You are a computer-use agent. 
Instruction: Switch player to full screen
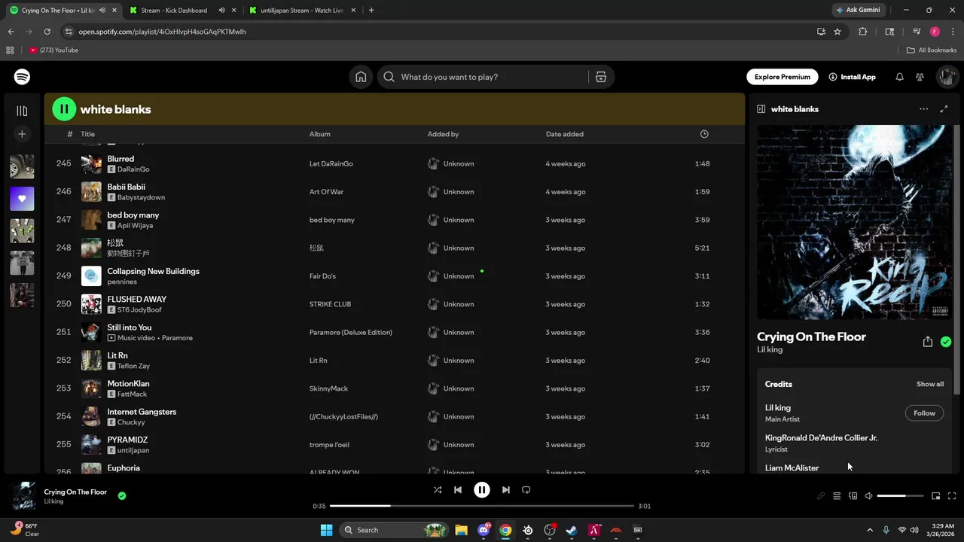pyautogui.click(x=952, y=496)
